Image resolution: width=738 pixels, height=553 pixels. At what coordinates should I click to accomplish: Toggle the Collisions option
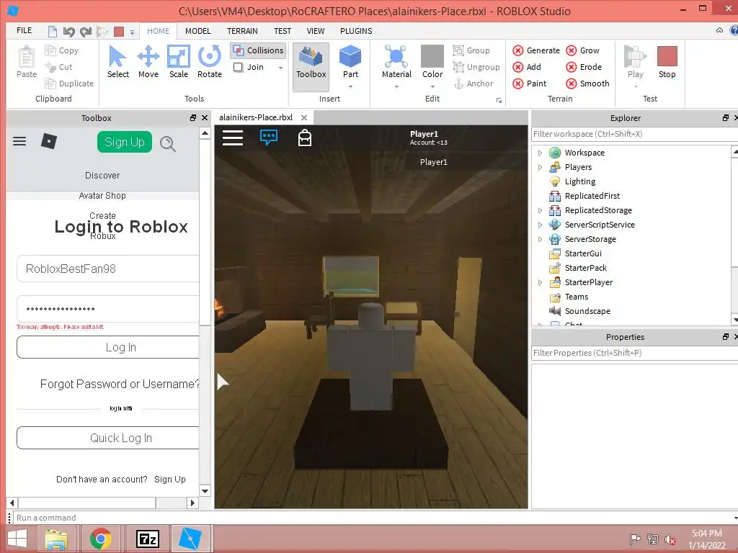pos(259,50)
